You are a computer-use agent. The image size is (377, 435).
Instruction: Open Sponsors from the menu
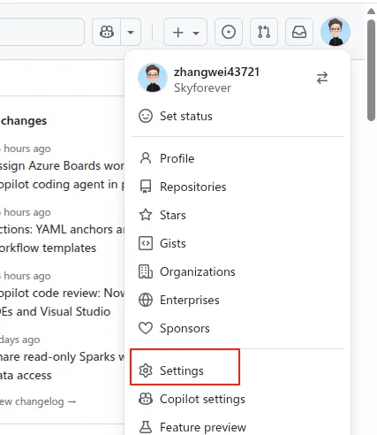coord(238,328)
